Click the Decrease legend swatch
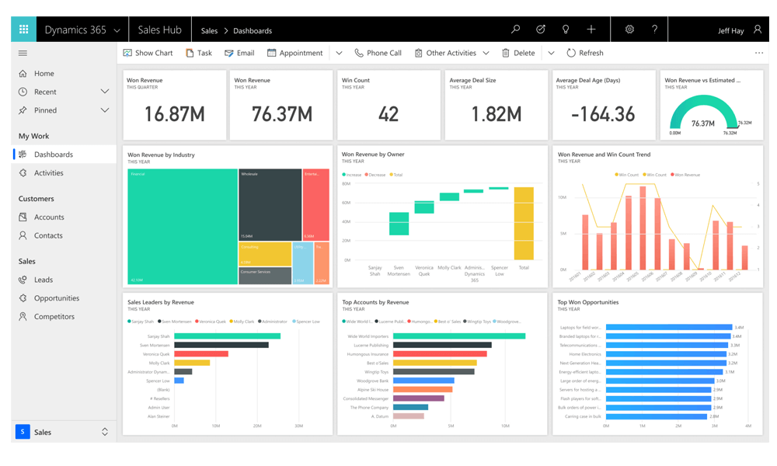Image resolution: width=777 pixels, height=466 pixels. tap(366, 175)
